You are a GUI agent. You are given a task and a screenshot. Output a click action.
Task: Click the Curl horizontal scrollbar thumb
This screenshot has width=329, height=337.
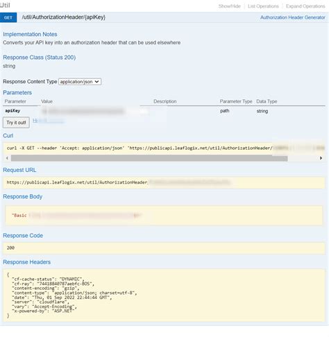[149, 158]
